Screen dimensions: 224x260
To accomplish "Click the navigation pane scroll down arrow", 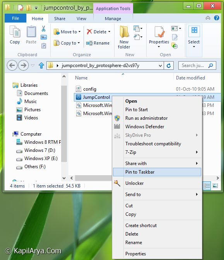I will pos(64,178).
